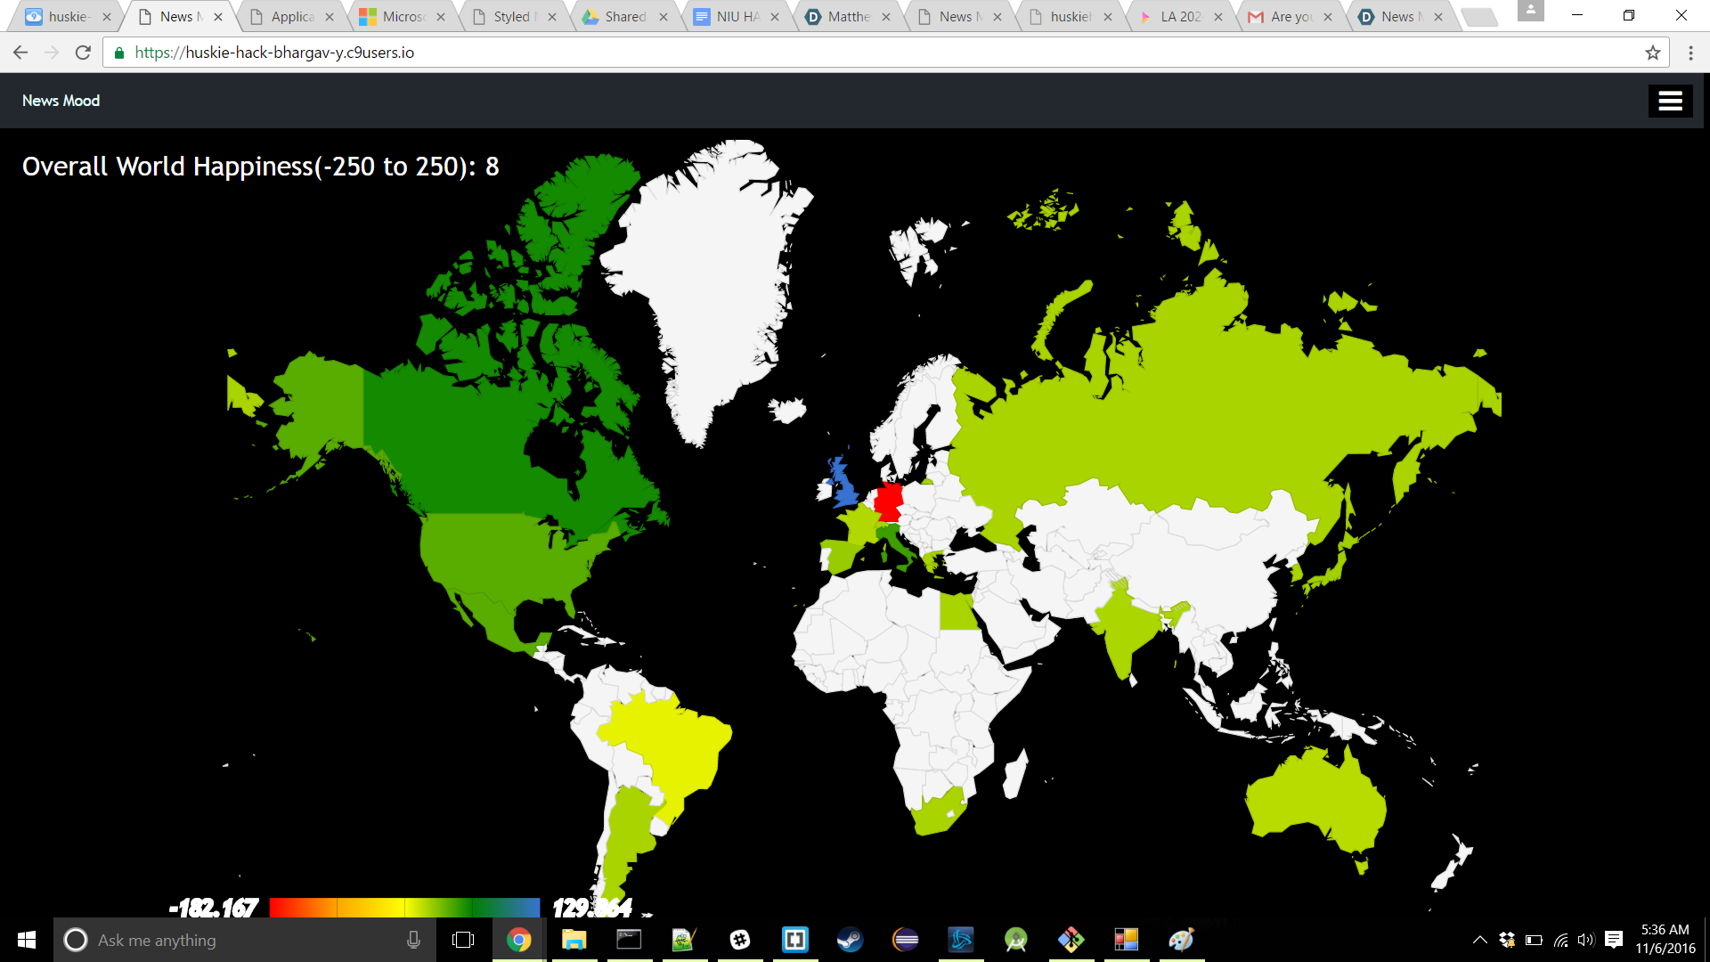1710x962 pixels.
Task: Click the Cortana microphone icon
Action: [x=413, y=940]
